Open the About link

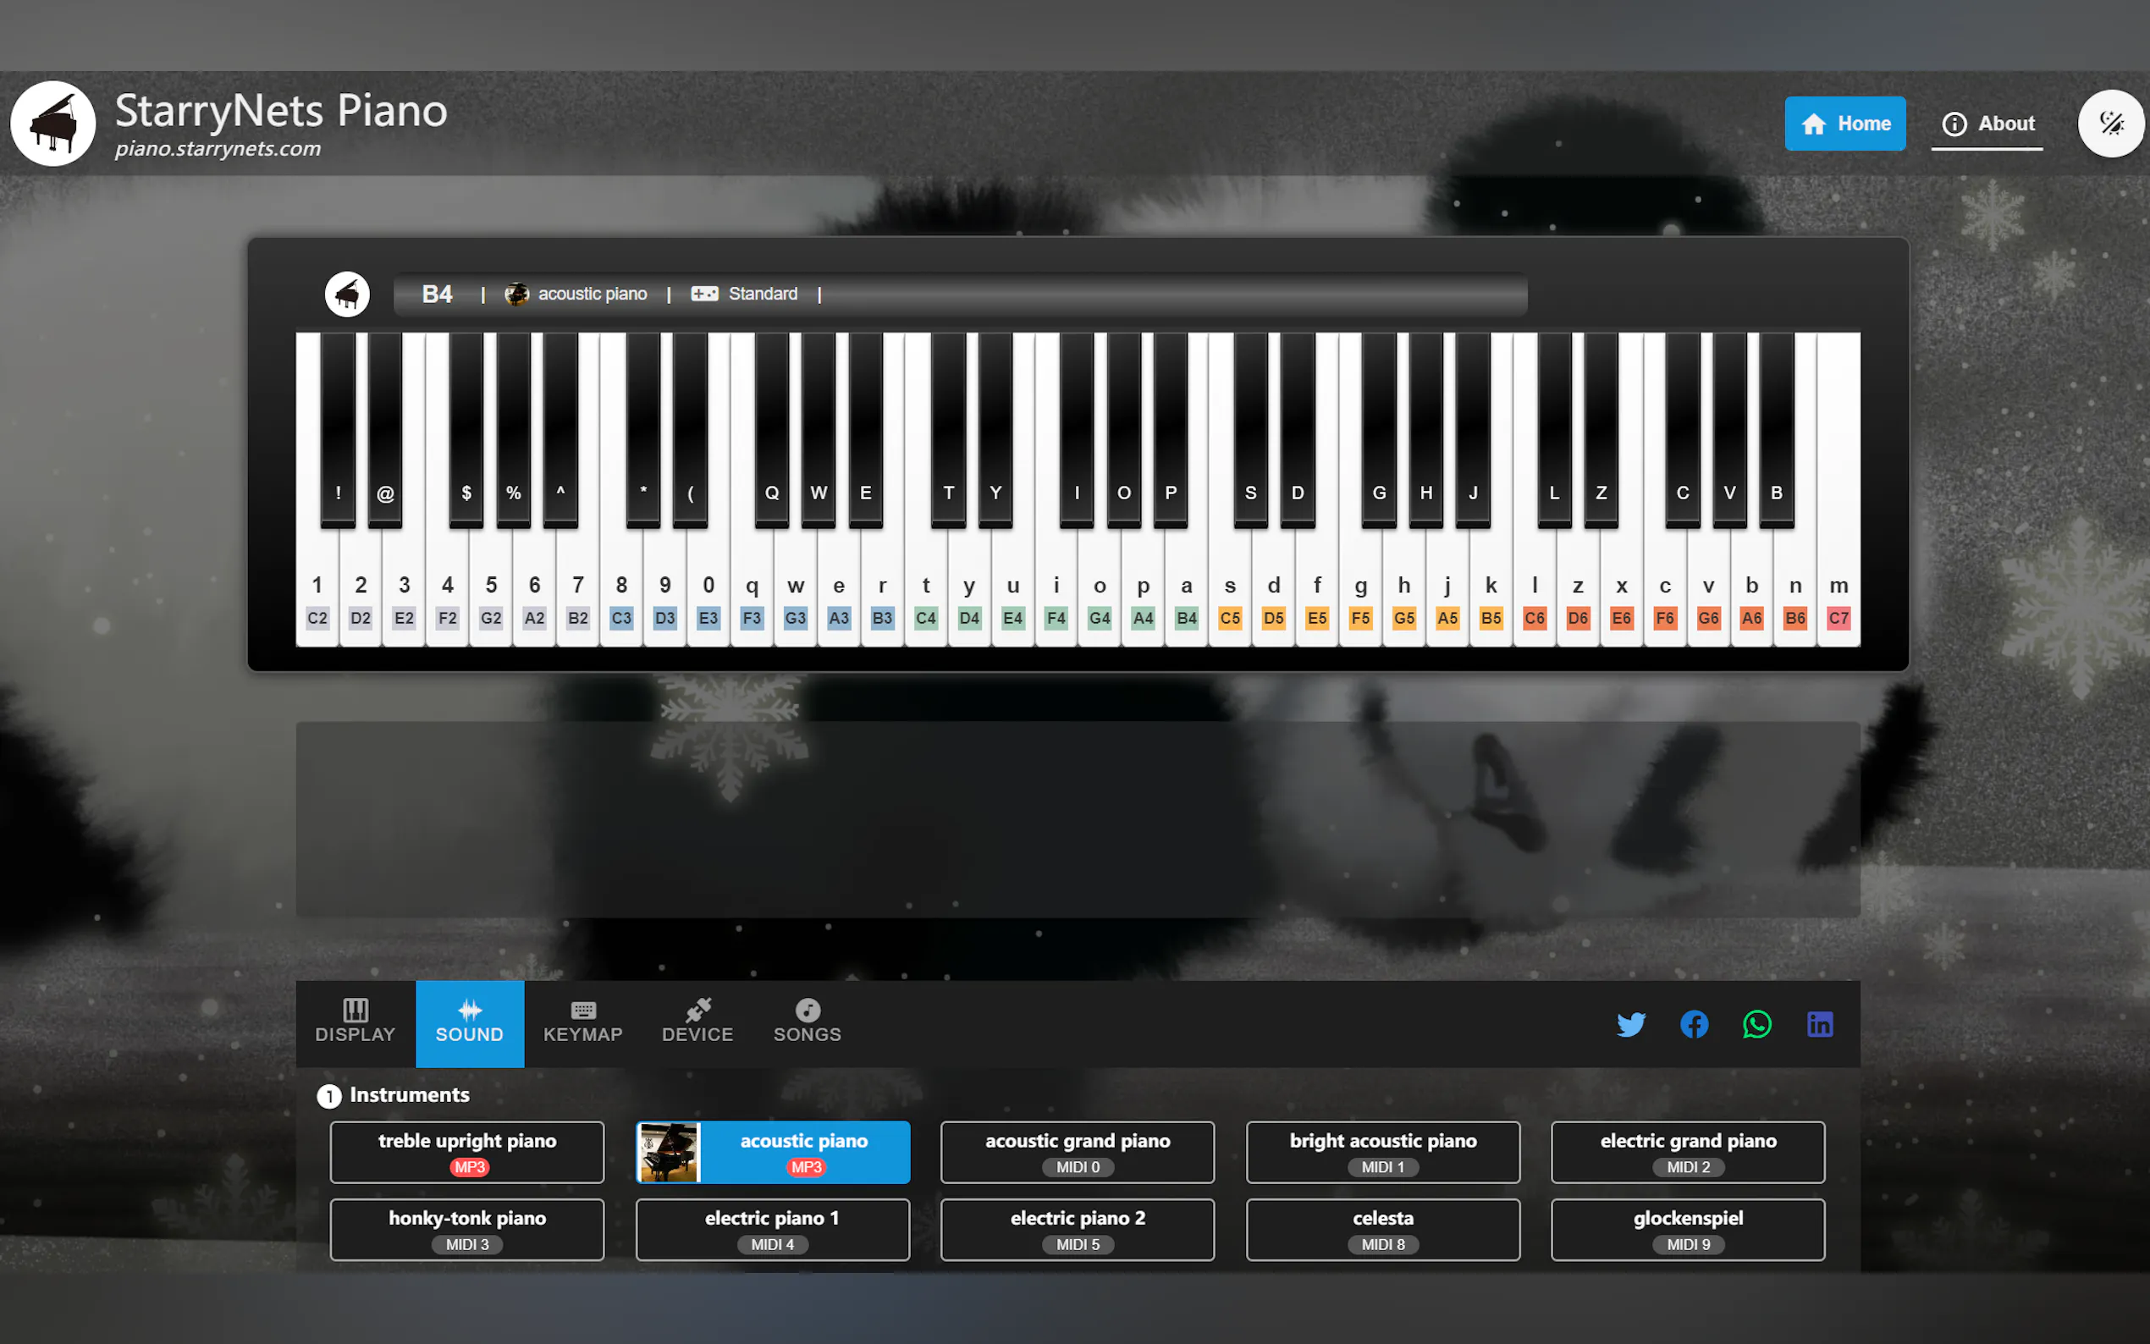click(x=1987, y=124)
